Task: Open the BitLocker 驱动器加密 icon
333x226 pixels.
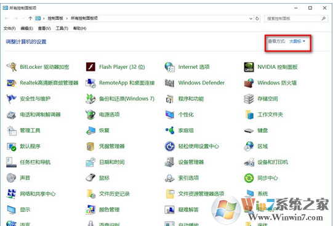Action: [x=11, y=67]
